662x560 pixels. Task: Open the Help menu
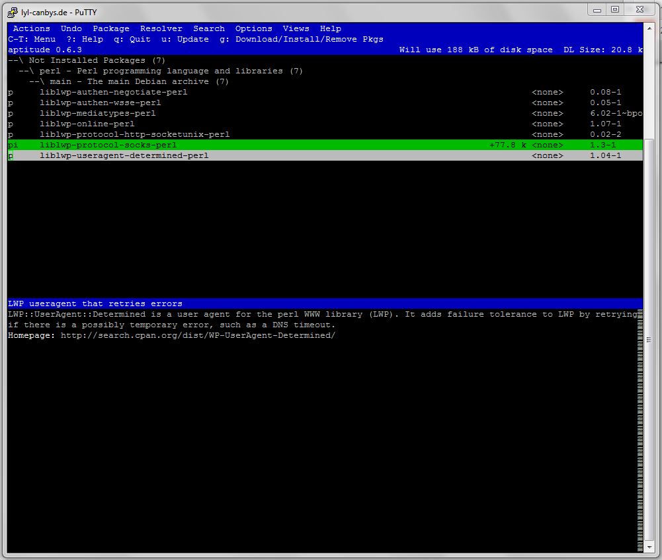pos(331,28)
